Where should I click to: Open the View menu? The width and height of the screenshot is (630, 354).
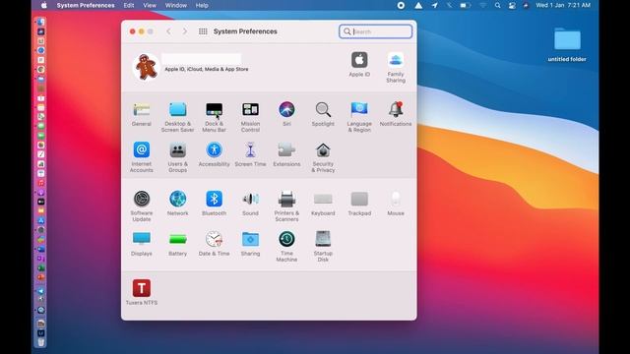(x=150, y=5)
